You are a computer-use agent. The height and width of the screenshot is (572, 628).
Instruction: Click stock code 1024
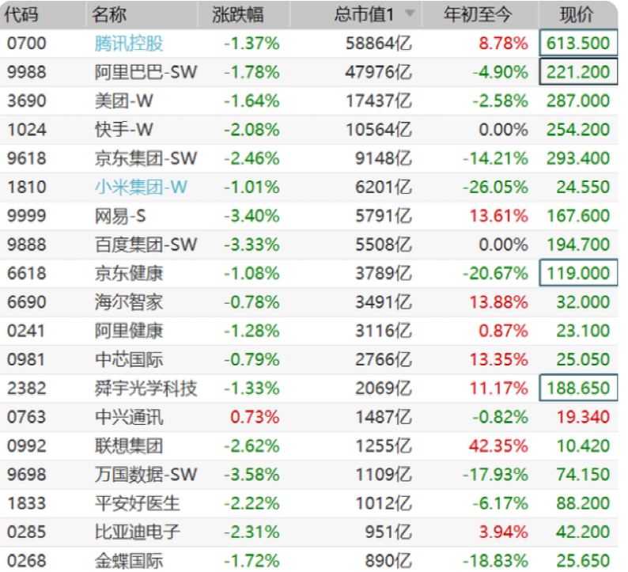pos(27,130)
